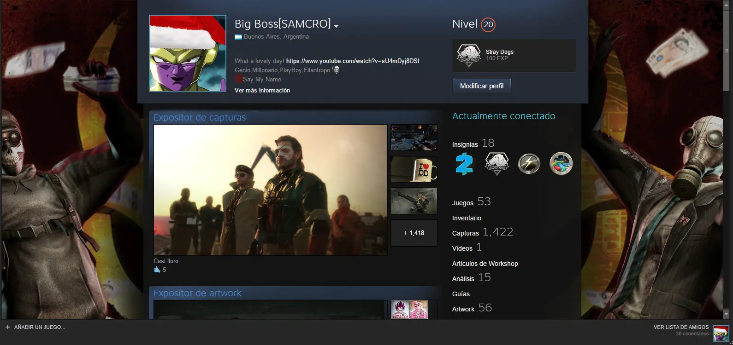Open the Stray Dogs featured badge
Screen dimensions: 733x345
click(x=514, y=56)
